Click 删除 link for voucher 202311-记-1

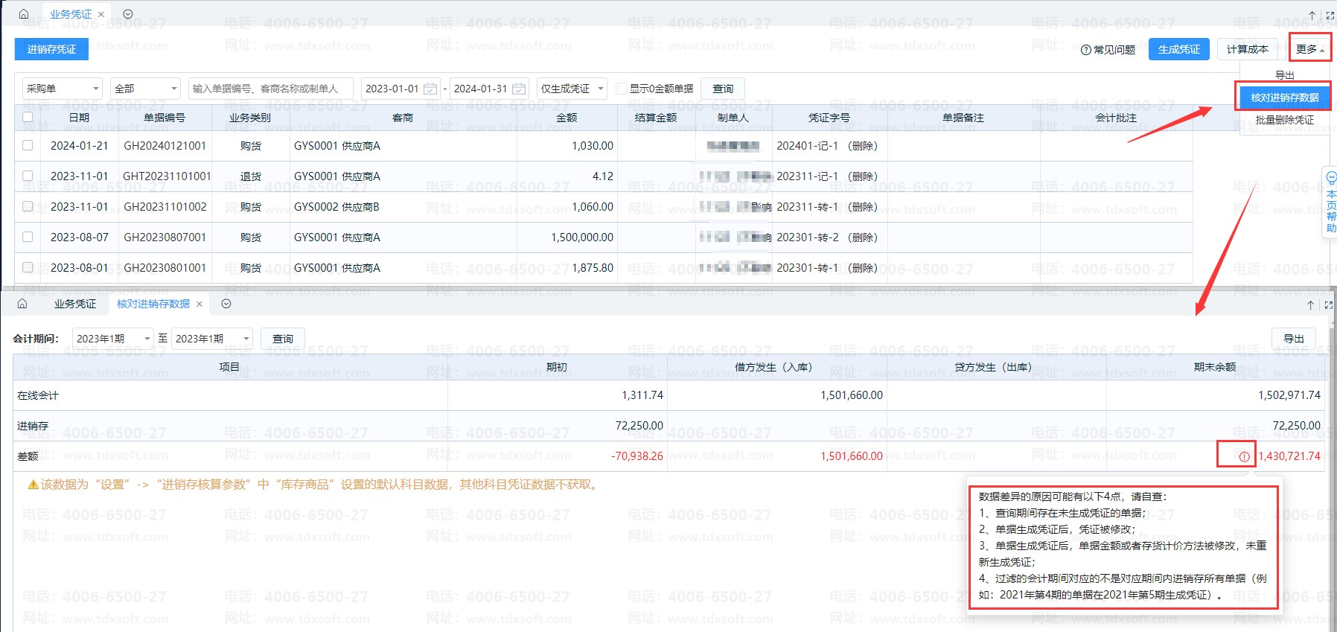point(863,176)
